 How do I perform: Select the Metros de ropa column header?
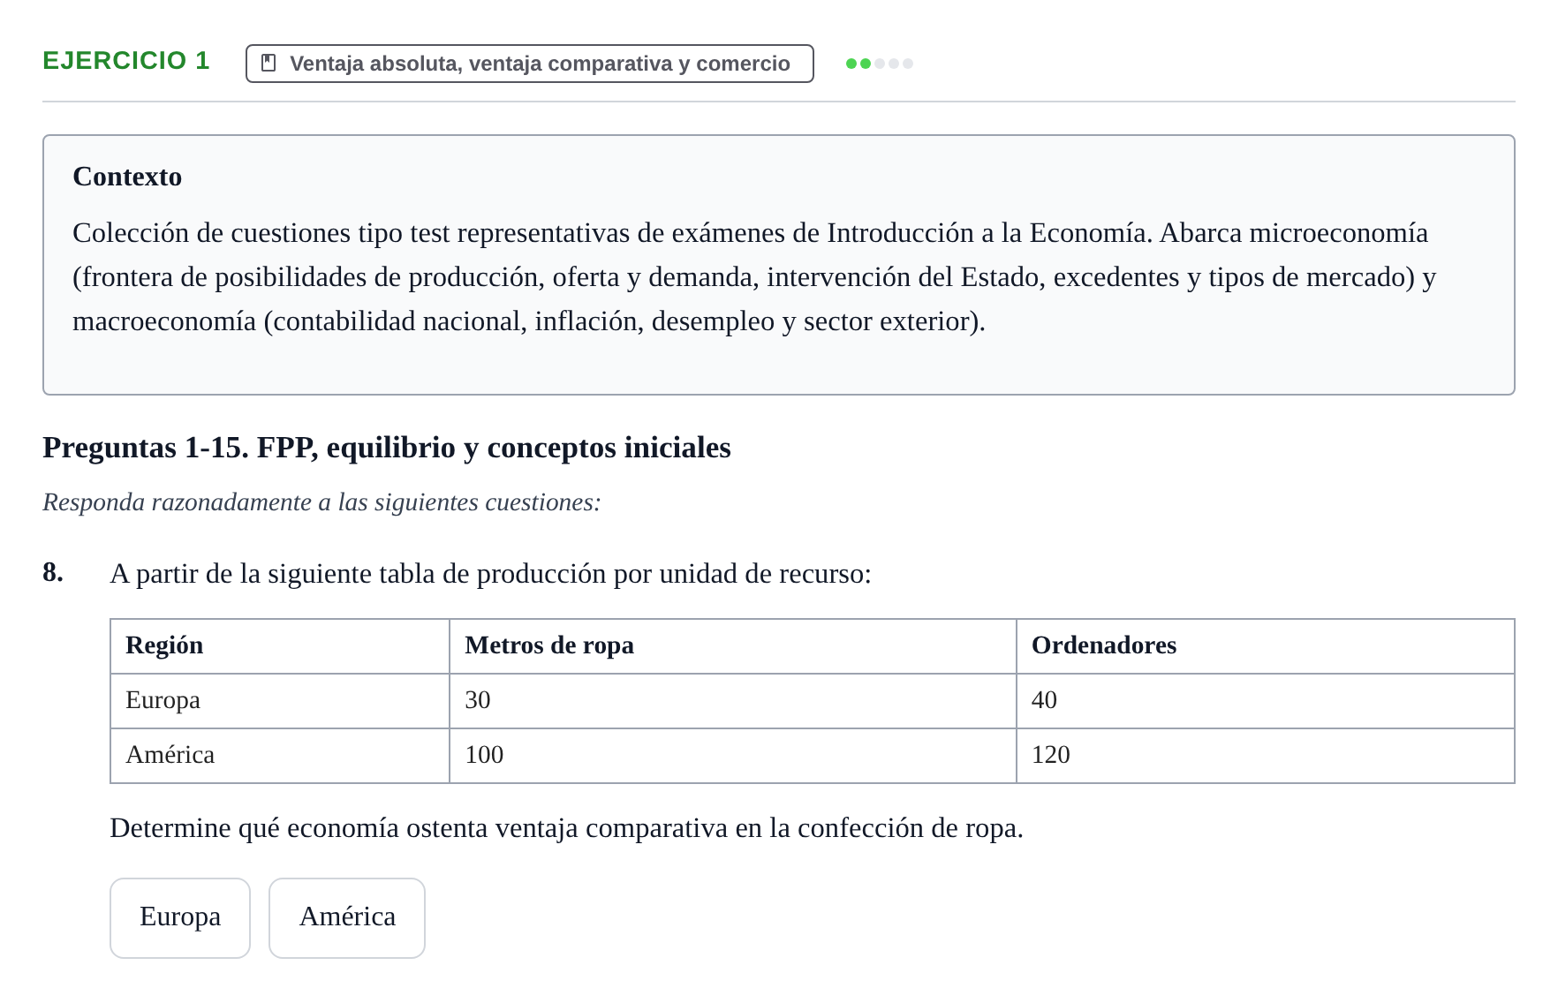tap(733, 646)
